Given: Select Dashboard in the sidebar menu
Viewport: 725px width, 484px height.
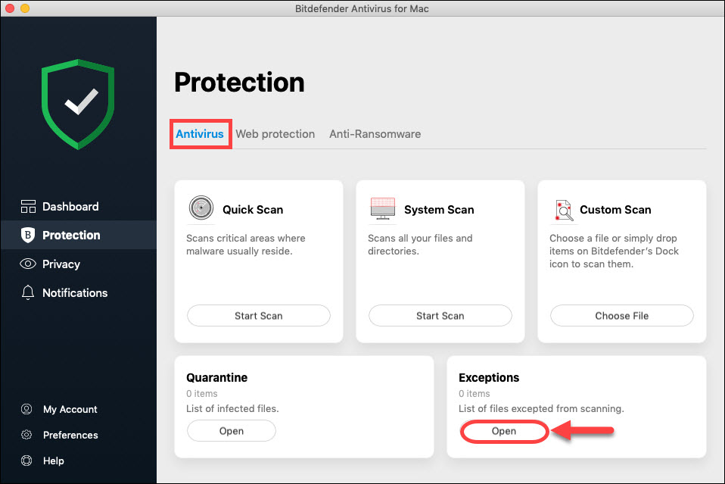Looking at the screenshot, I should (71, 206).
